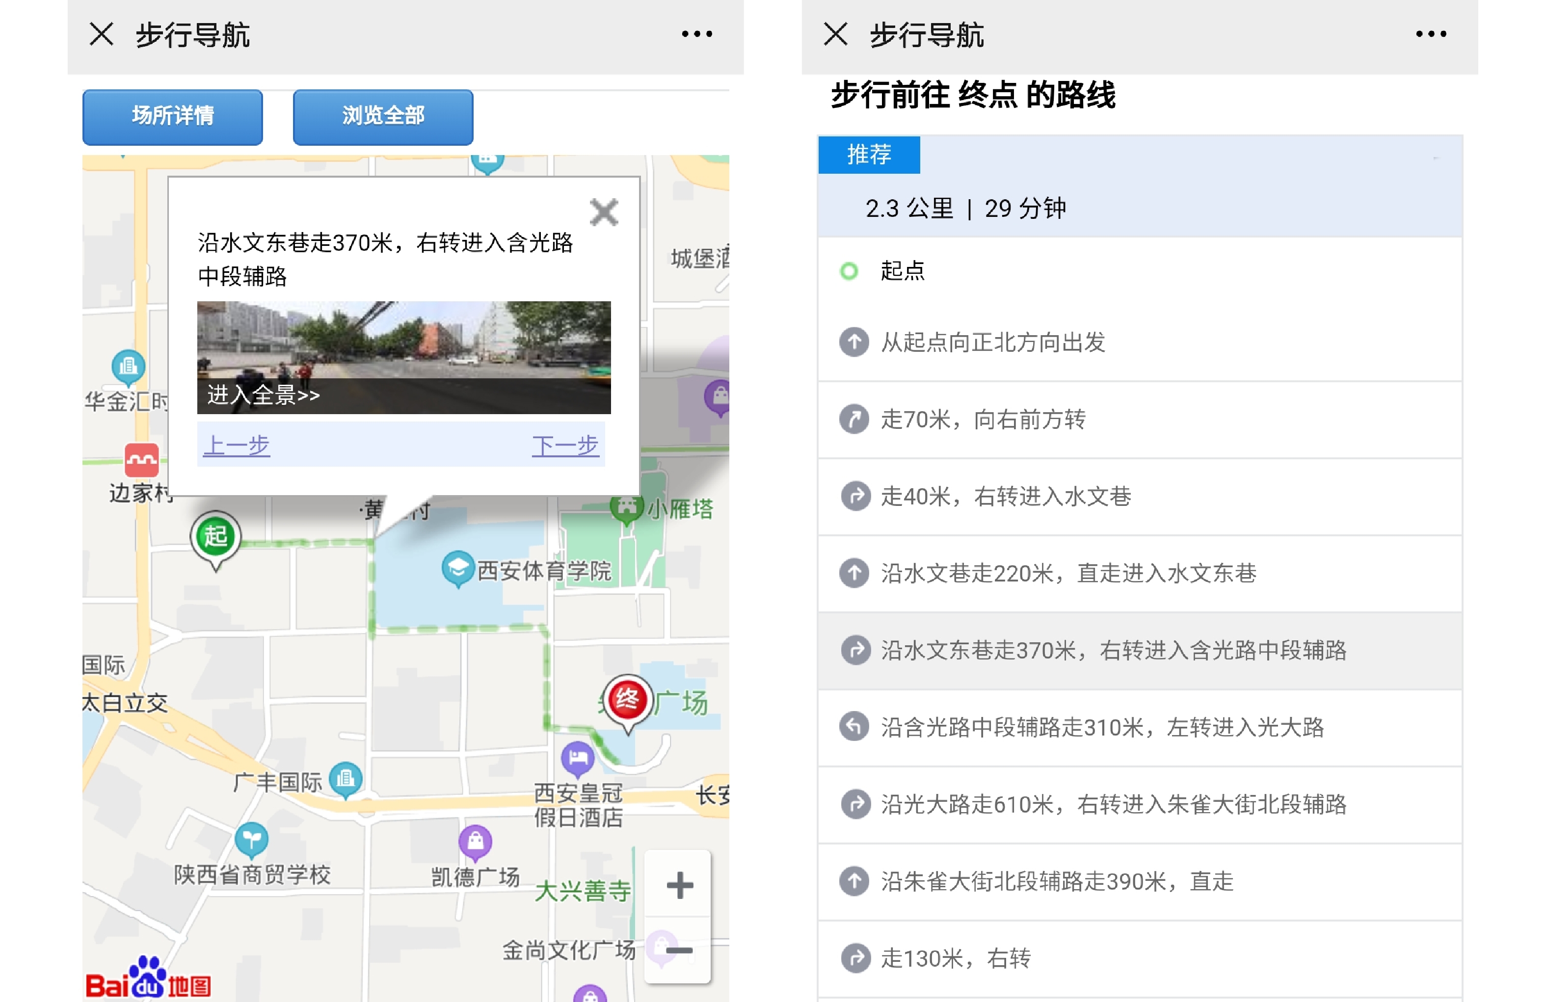Image resolution: width=1546 pixels, height=1002 pixels.
Task: Select step 沿光大路走610米
Action: click(1140, 805)
